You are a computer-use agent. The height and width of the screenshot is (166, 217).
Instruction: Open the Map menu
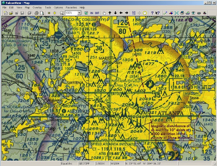pos(27,8)
